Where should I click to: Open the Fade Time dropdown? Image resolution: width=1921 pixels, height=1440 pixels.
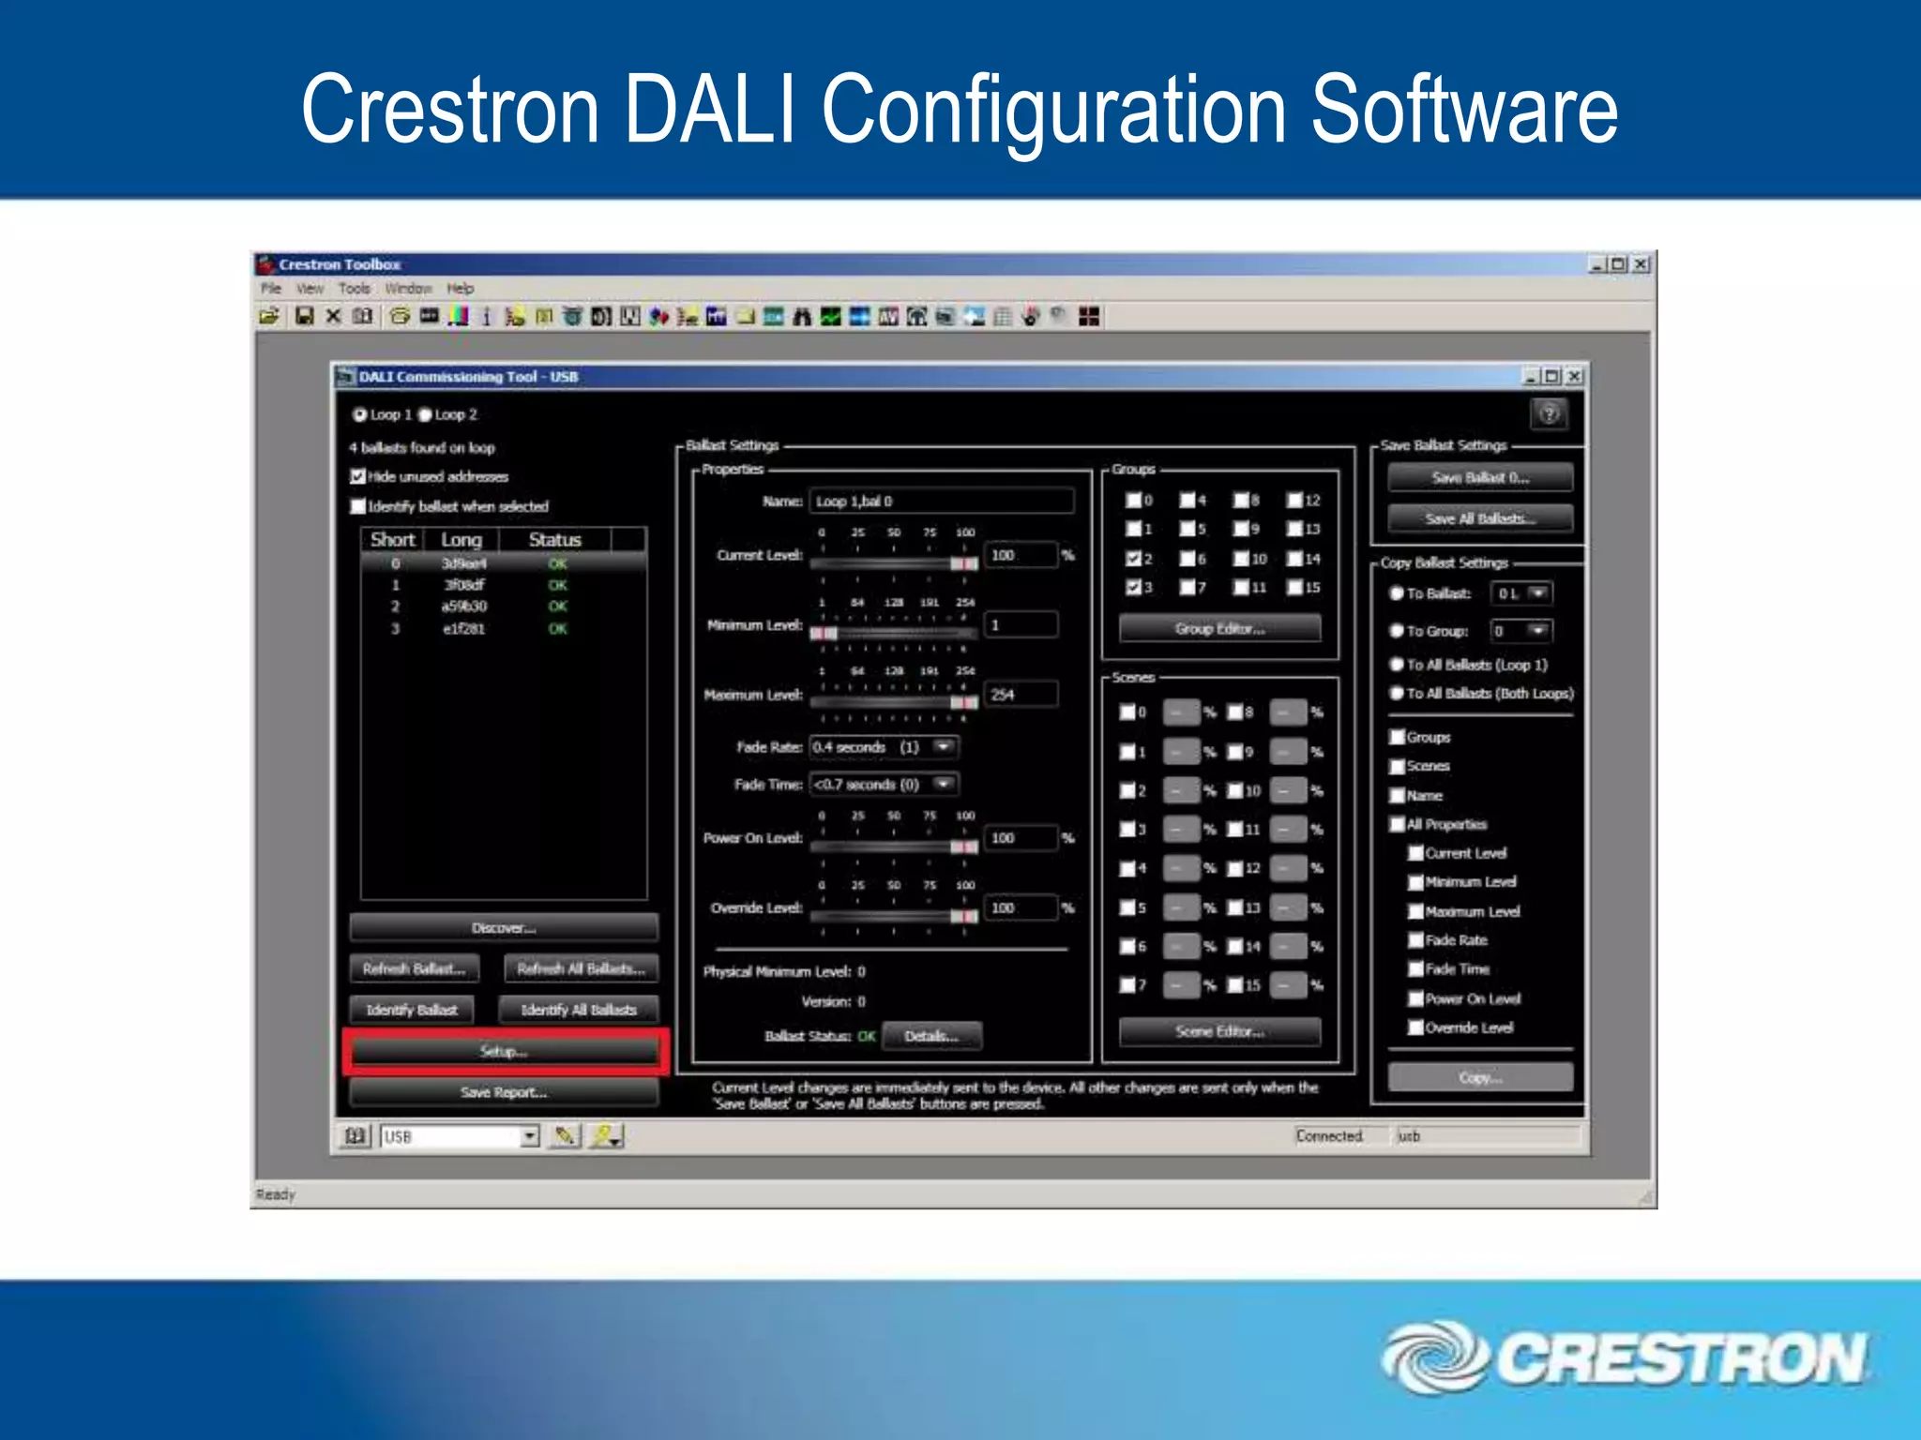[944, 784]
